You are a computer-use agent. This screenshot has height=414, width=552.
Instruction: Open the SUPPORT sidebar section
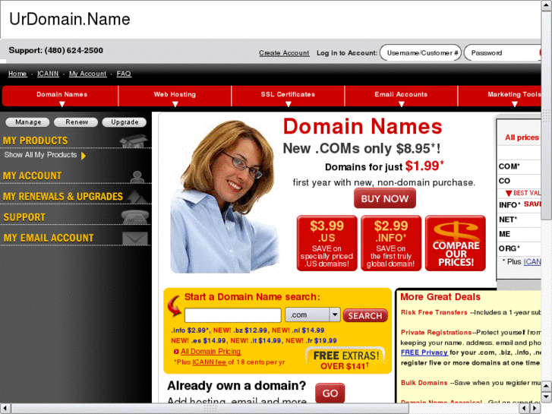click(x=24, y=217)
